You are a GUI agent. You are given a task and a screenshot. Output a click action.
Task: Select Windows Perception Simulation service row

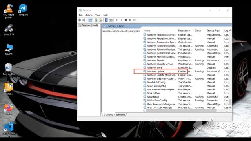tap(186, 38)
